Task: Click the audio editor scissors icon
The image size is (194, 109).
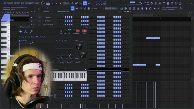Action: click(x=156, y=3)
